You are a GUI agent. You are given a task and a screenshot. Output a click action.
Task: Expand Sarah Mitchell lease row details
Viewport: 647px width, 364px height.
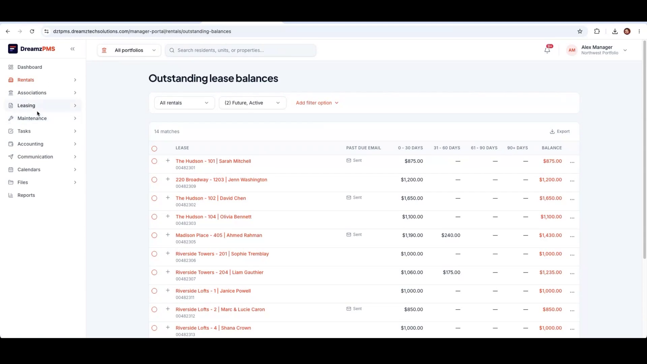pyautogui.click(x=168, y=161)
